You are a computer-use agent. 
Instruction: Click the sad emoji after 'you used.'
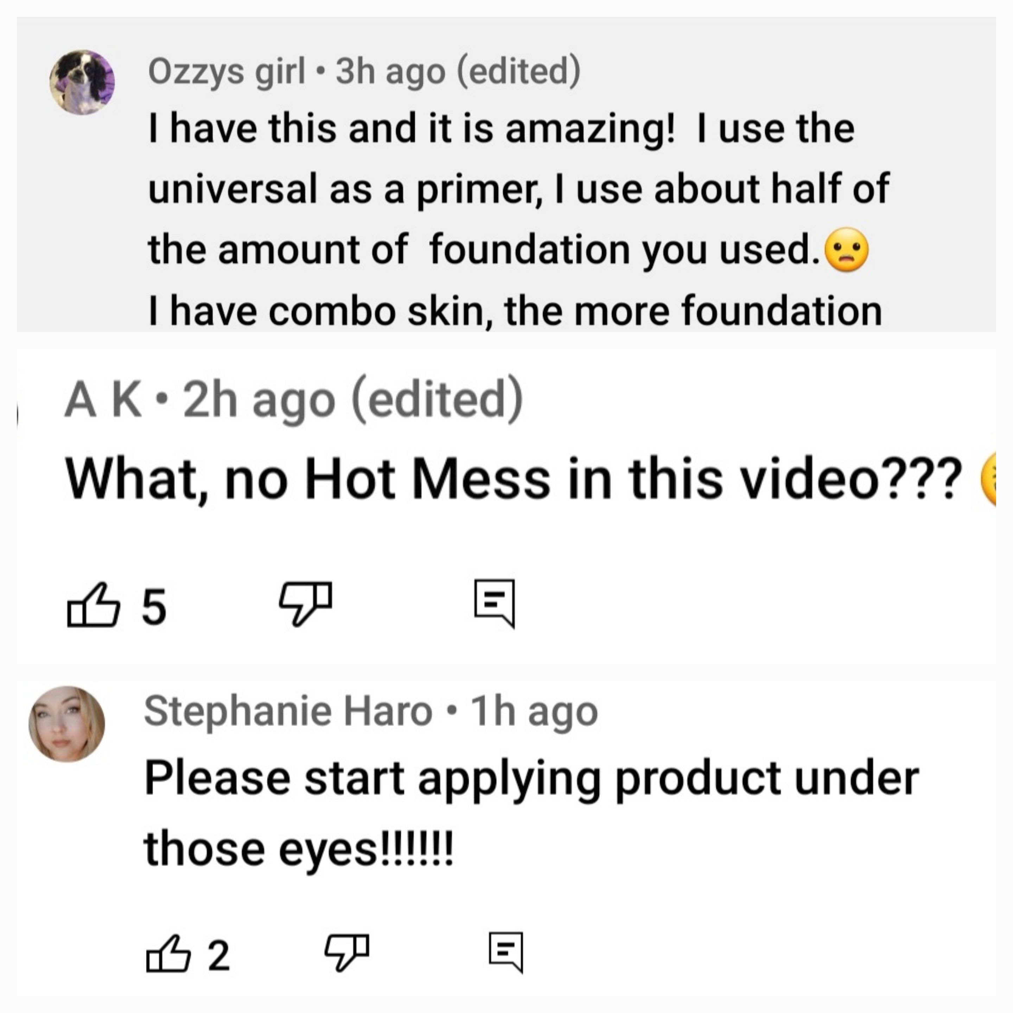tap(847, 250)
